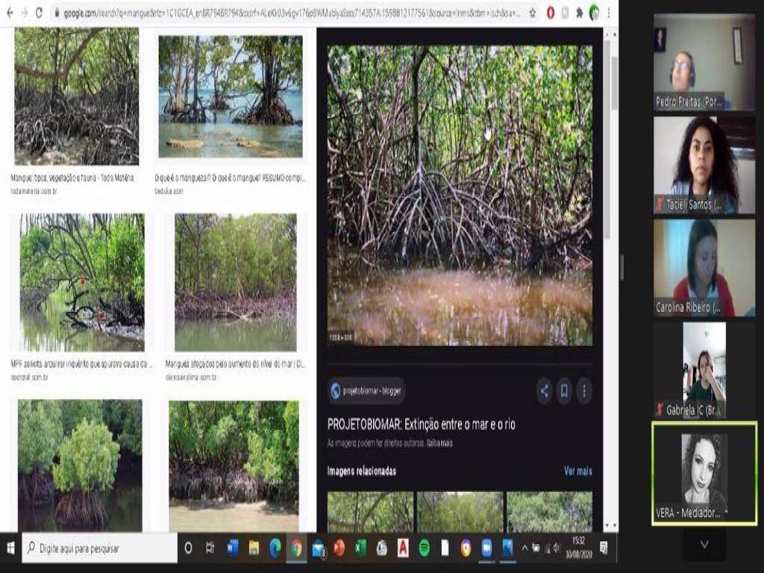Expand more participants with down chevron
764x573 pixels.
[x=704, y=545]
